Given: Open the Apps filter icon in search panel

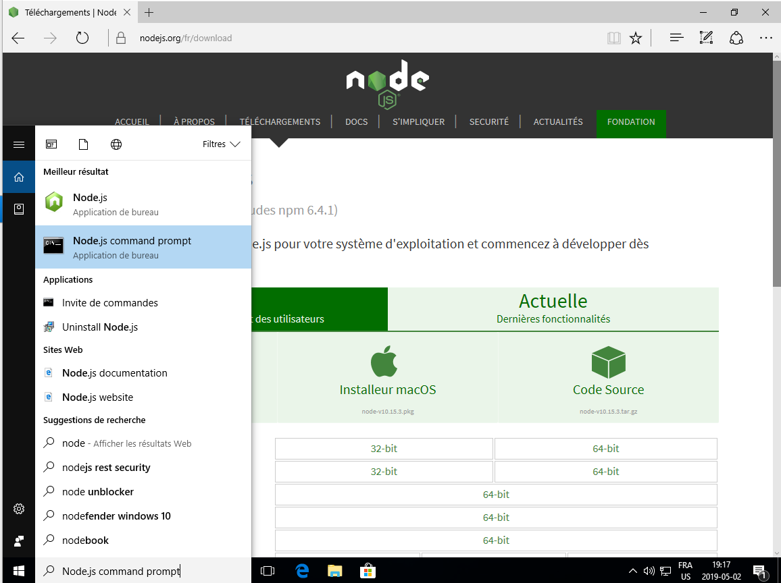Looking at the screenshot, I should tap(51, 144).
